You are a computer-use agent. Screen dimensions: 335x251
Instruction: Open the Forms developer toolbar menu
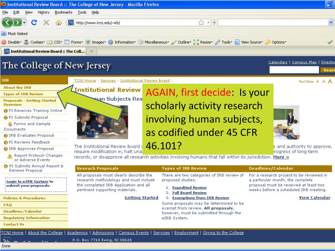[x=74, y=42]
